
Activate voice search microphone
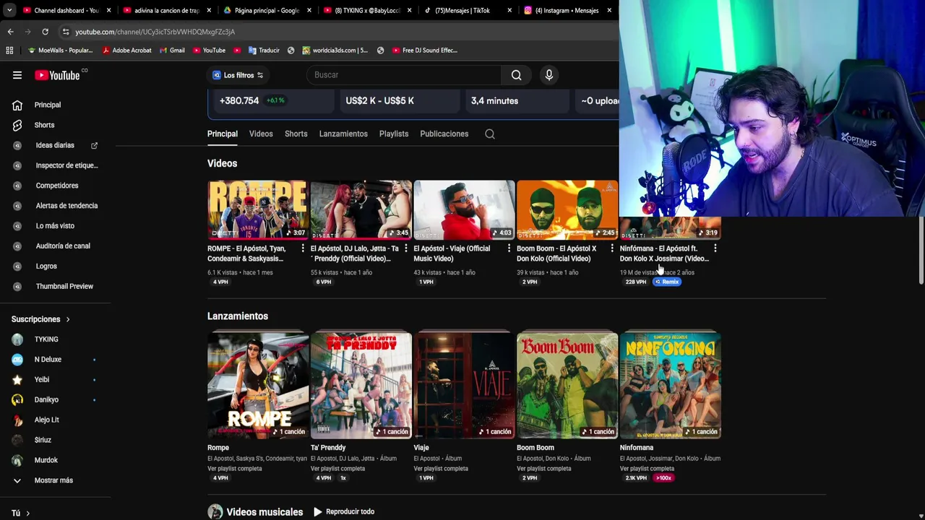pyautogui.click(x=549, y=75)
